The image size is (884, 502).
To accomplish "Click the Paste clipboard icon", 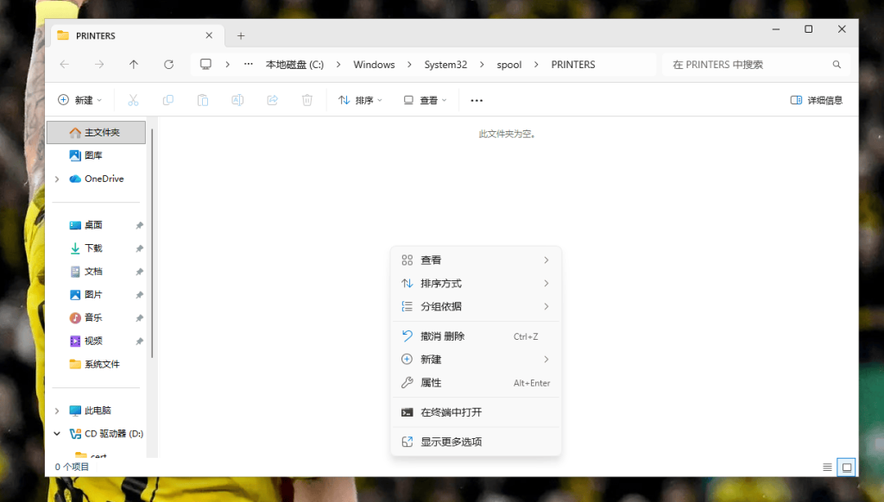I will click(x=203, y=100).
